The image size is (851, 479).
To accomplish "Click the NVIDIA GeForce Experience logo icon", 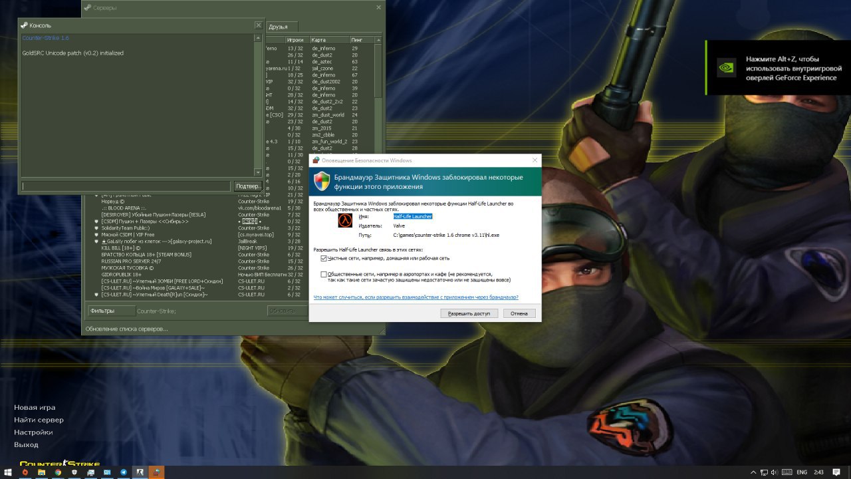I will (x=726, y=67).
